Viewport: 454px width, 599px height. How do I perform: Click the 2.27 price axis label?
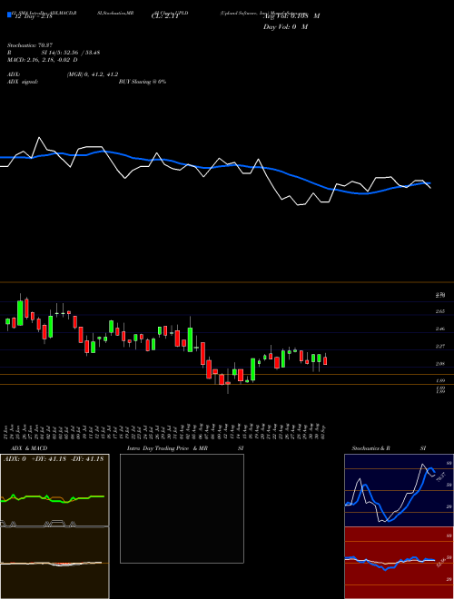[440, 347]
